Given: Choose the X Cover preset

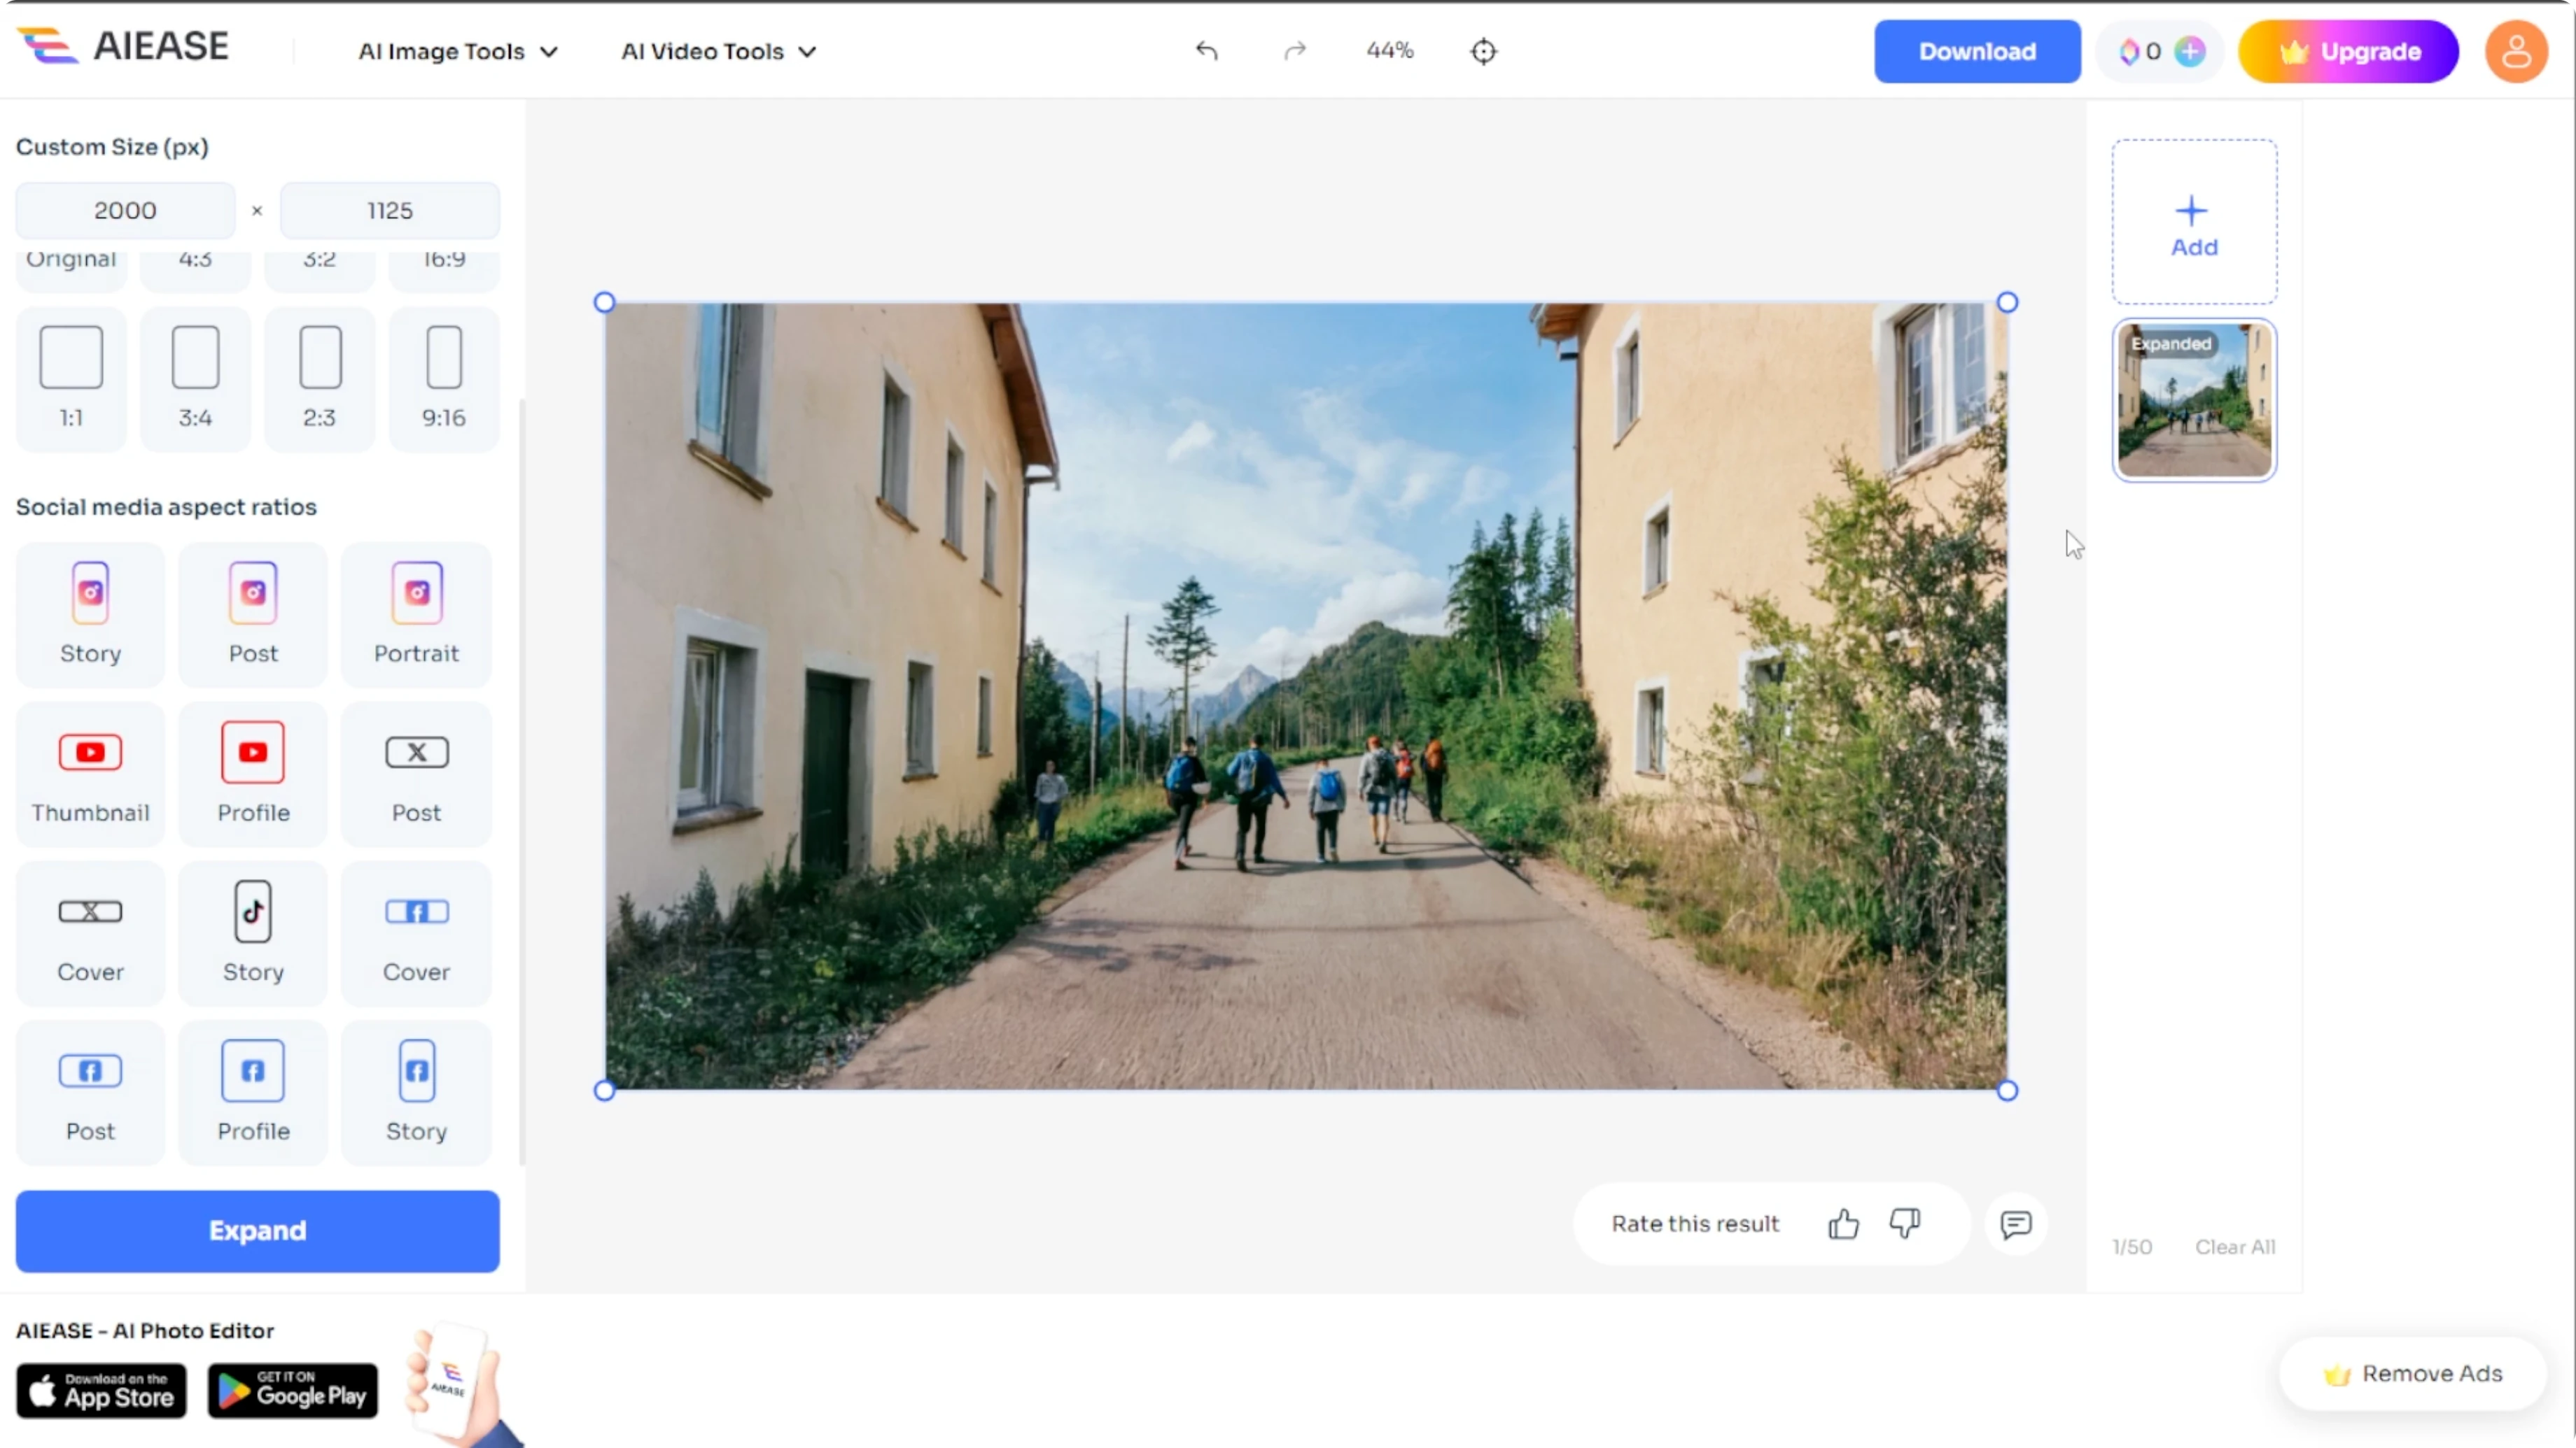Looking at the screenshot, I should tap(90, 933).
